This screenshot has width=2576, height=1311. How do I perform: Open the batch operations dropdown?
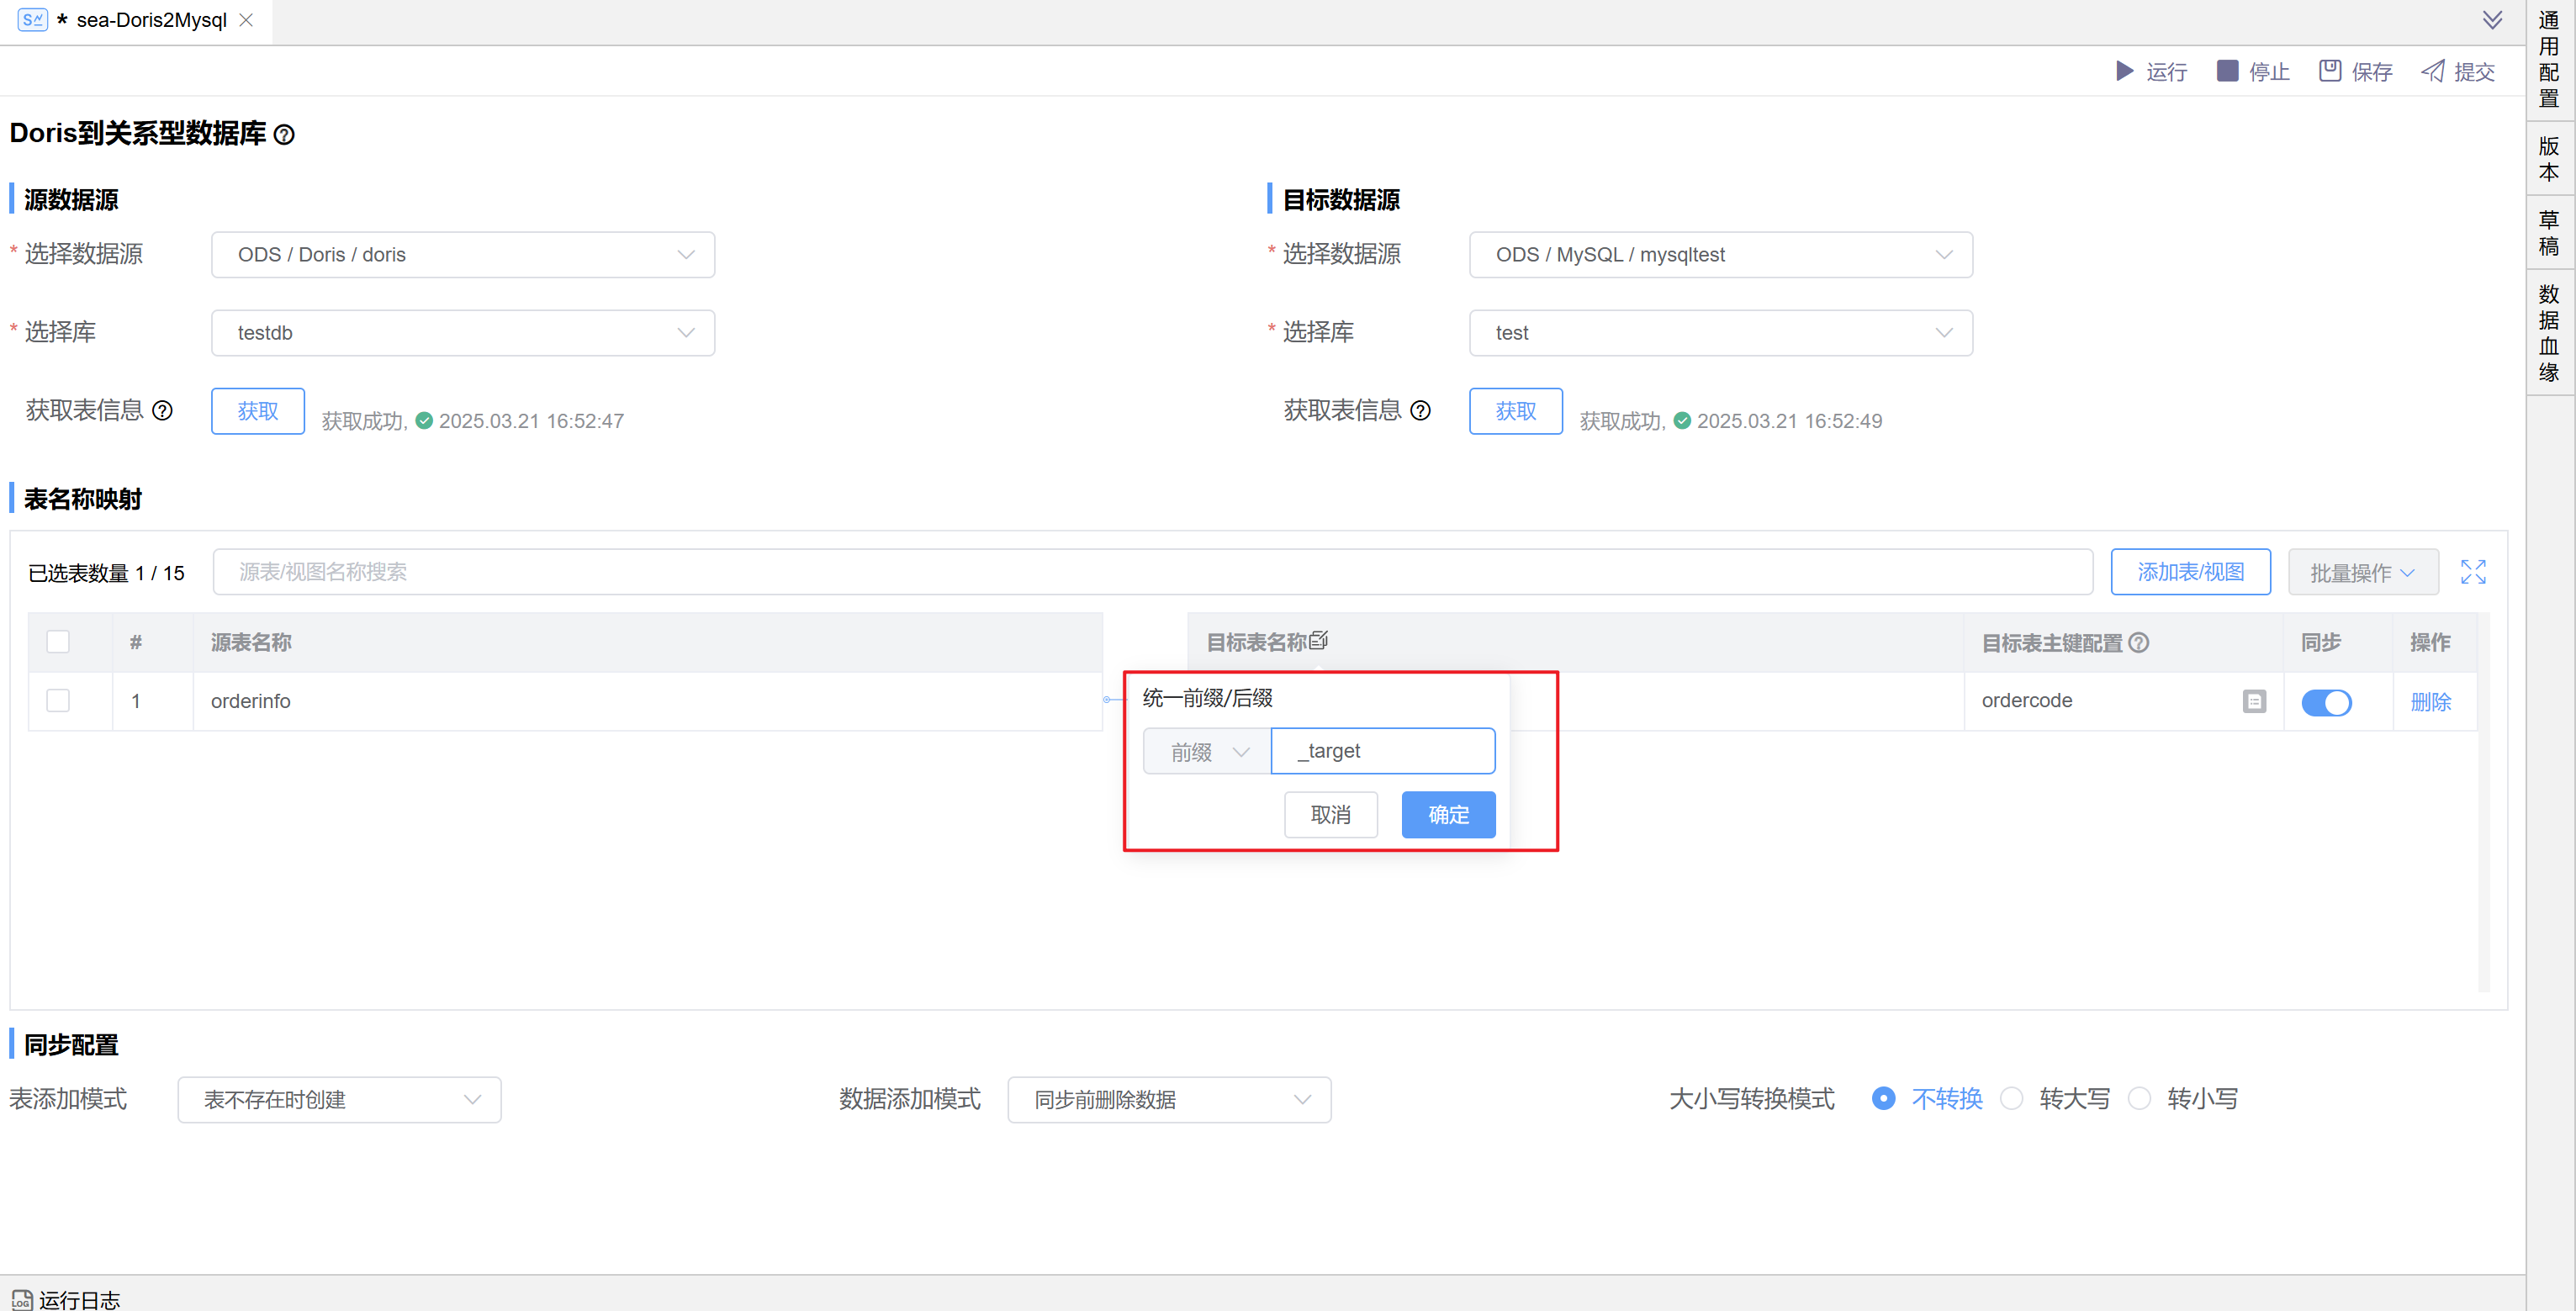(2362, 573)
